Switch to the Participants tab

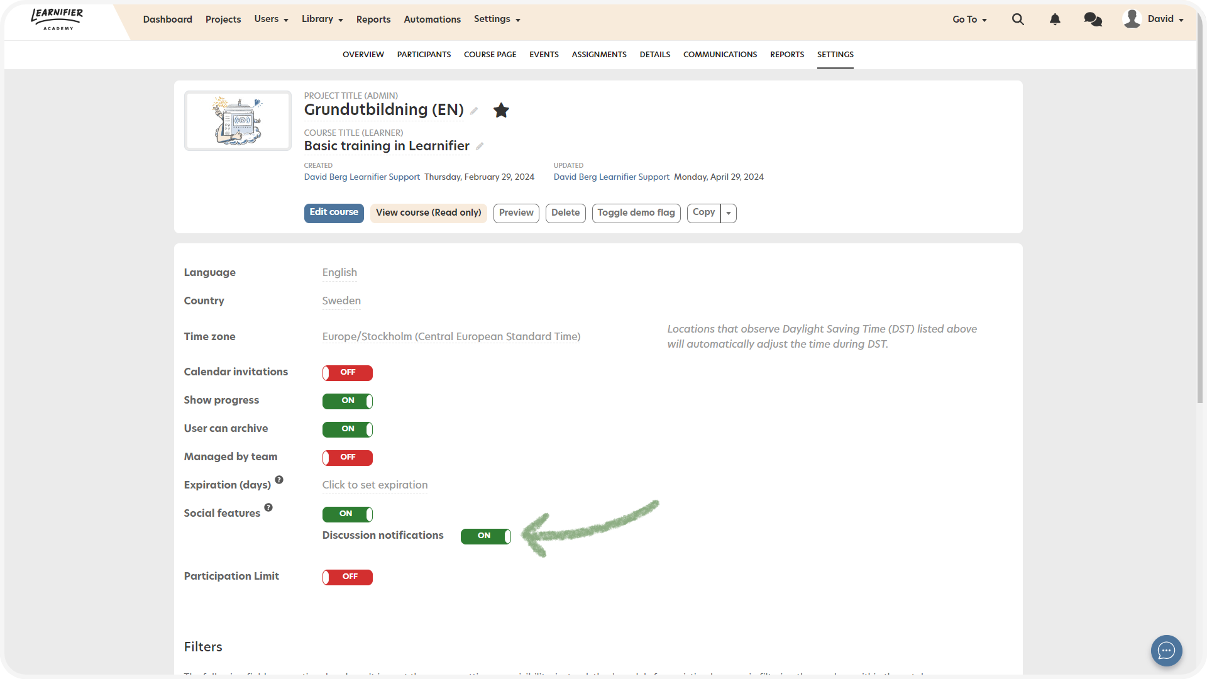(424, 55)
